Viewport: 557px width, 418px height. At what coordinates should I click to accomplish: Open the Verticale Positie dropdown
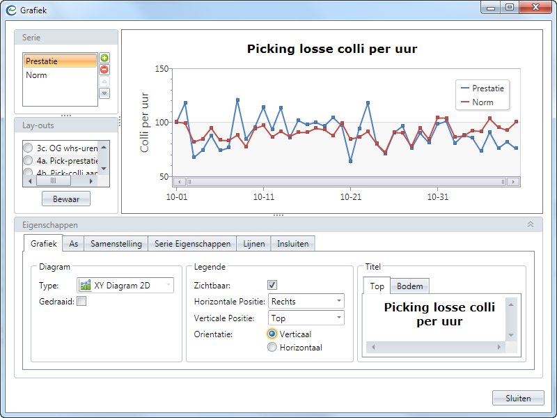pos(306,318)
